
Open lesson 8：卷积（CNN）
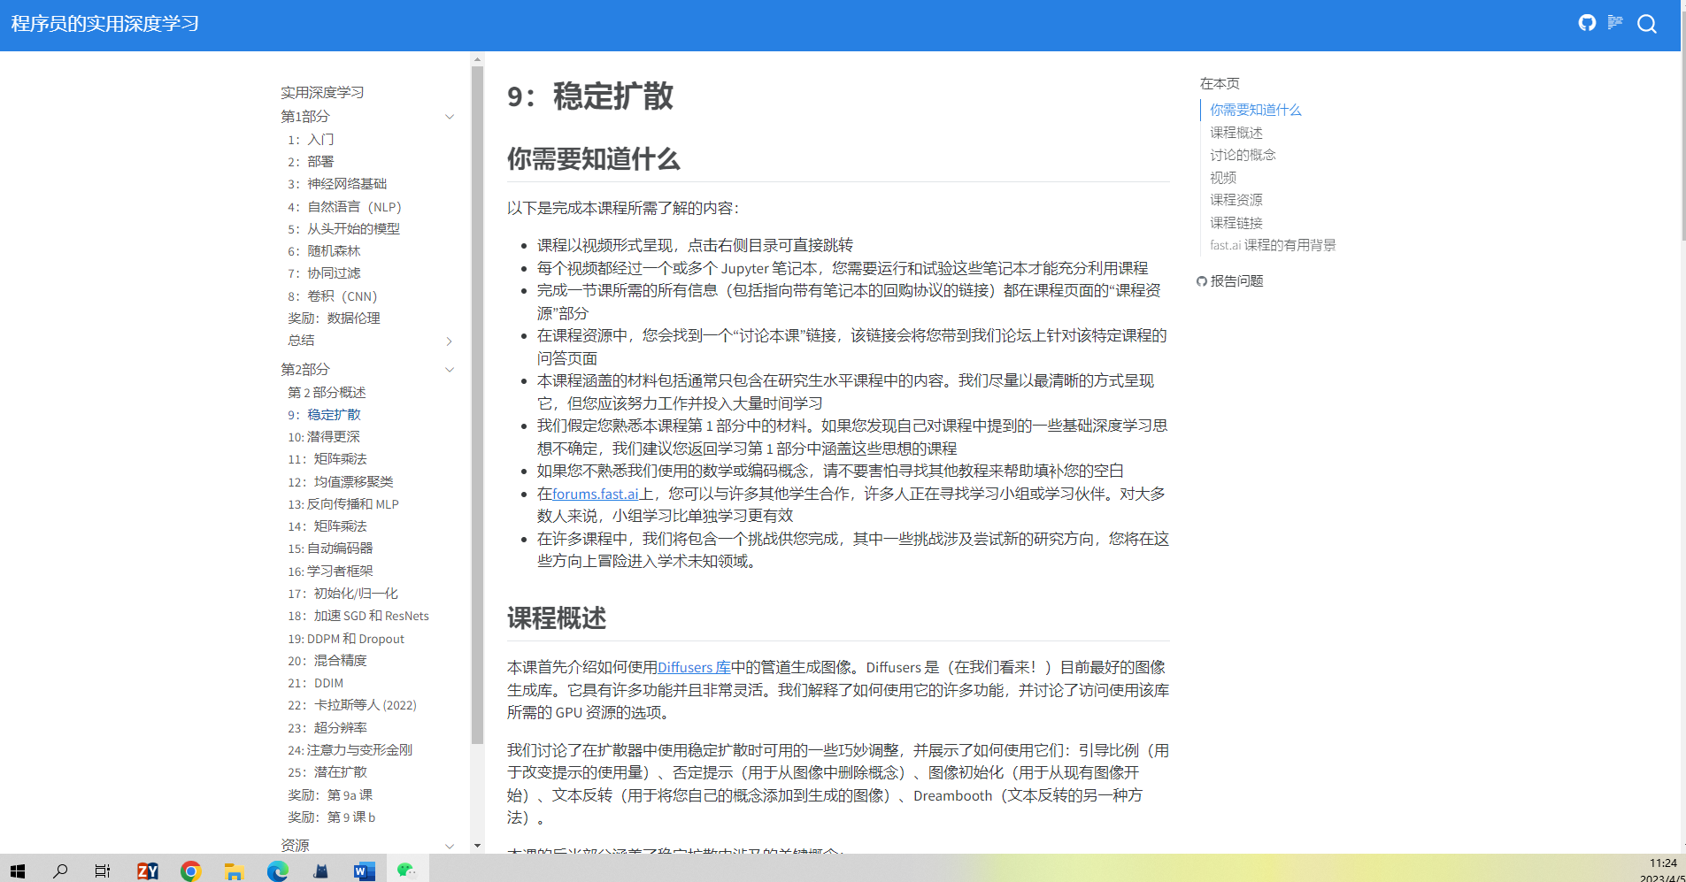pos(332,296)
